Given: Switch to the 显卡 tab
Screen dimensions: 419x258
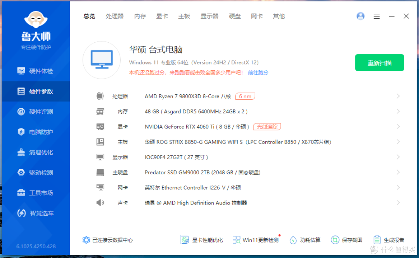Looking at the screenshot, I should 162,16.
